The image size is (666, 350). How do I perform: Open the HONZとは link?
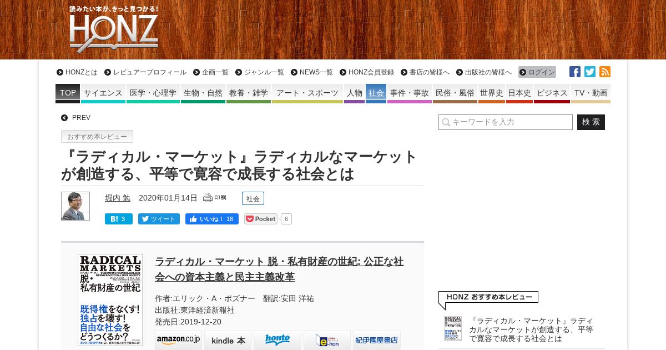click(77, 72)
